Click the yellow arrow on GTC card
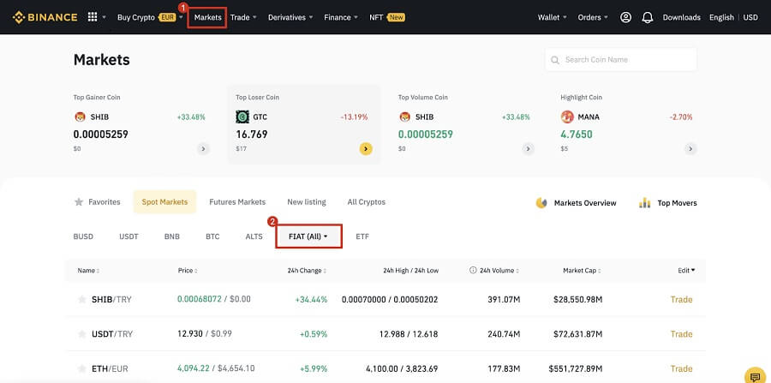771x383 pixels. pos(366,148)
